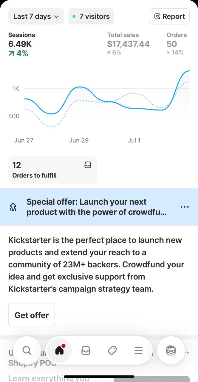This screenshot has height=382, width=198.
Task: Open the Home tab icon
Action: click(x=60, y=350)
